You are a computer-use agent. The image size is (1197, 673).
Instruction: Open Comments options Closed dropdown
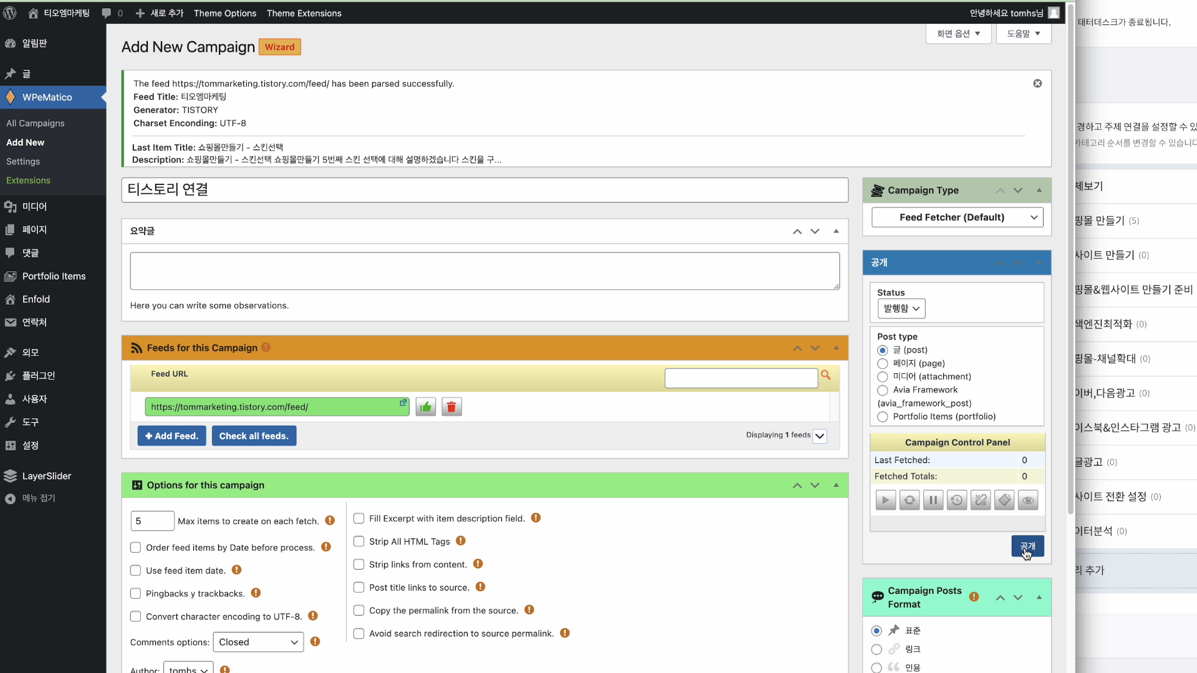click(258, 642)
